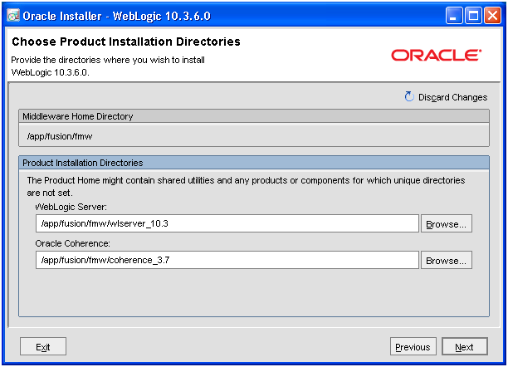Minimize the Oracle Installer window
Viewport: 508px width, 367px height.
(x=454, y=16)
